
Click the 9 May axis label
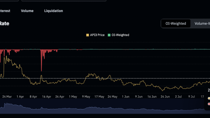click(x=86, y=97)
